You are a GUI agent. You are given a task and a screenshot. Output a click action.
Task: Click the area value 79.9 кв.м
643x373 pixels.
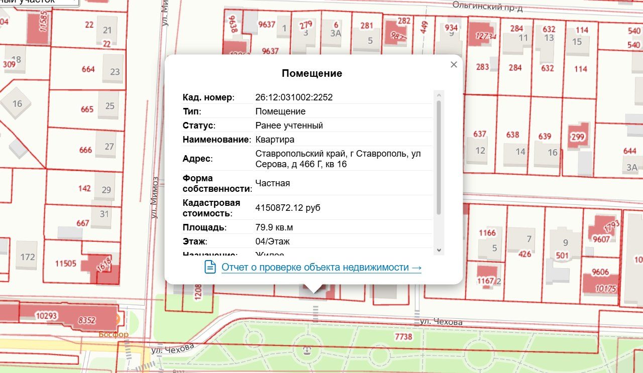[x=274, y=227]
